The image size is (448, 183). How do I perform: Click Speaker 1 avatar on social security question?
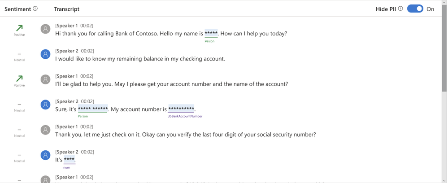(45, 130)
